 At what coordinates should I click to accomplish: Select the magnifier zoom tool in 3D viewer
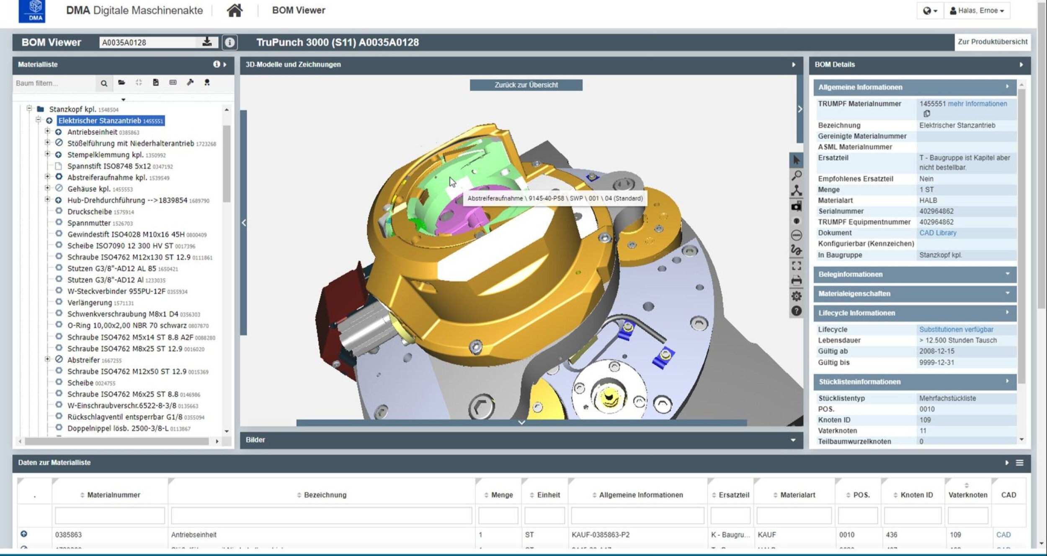(x=796, y=175)
